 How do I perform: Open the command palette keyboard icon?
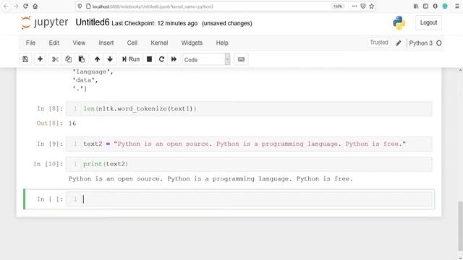click(x=241, y=59)
